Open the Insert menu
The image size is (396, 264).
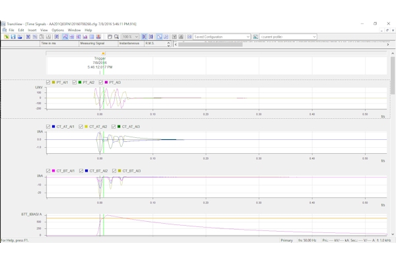(32, 30)
